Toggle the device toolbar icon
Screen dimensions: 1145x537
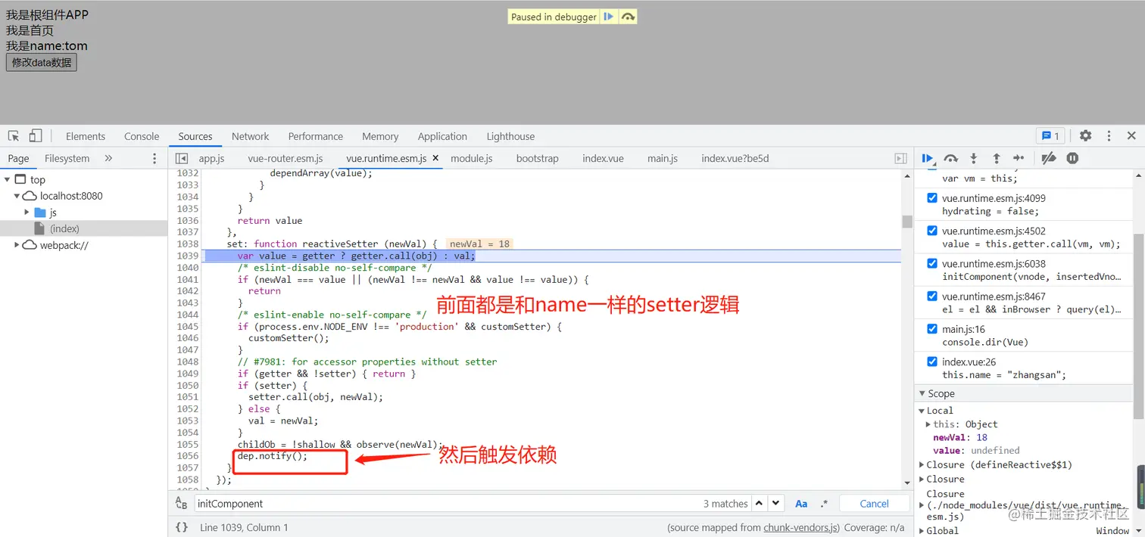point(36,136)
